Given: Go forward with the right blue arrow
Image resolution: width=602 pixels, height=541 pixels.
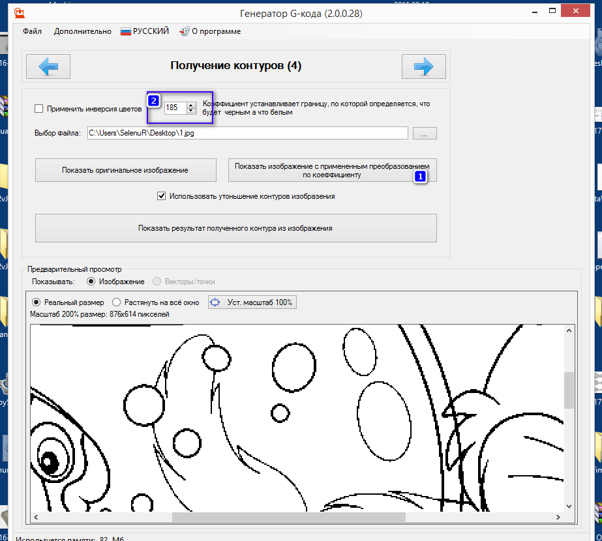Looking at the screenshot, I should pos(424,66).
